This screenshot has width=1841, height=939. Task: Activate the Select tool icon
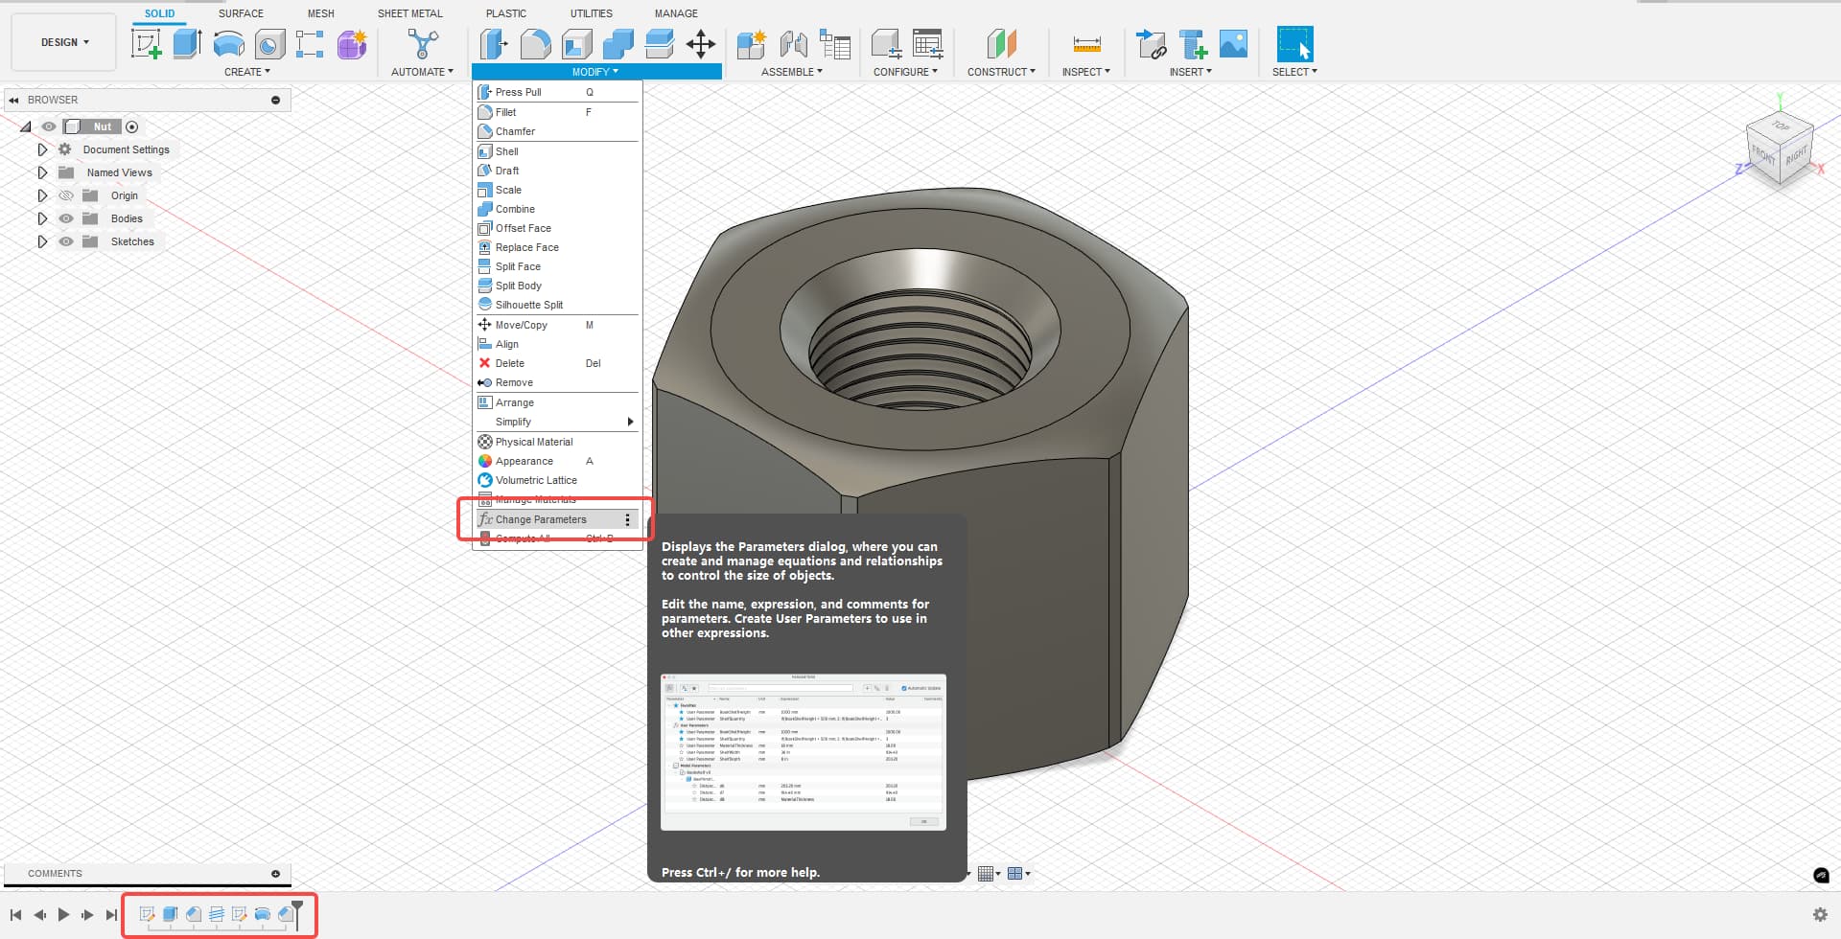tap(1294, 44)
